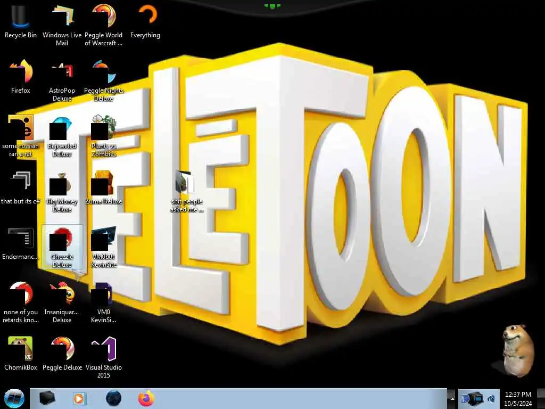Viewport: 545px width, 409px height.
Task: Select the Firefox desktop shortcut
Action: 21,77
